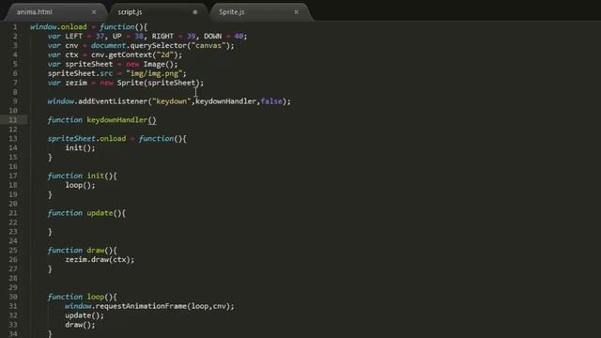Place cursor on 'window.onload' in line 1
Screen dimensions: 601x338
[58, 27]
